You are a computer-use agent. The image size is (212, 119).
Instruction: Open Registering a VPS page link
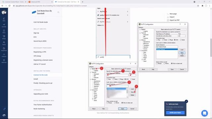(40, 52)
